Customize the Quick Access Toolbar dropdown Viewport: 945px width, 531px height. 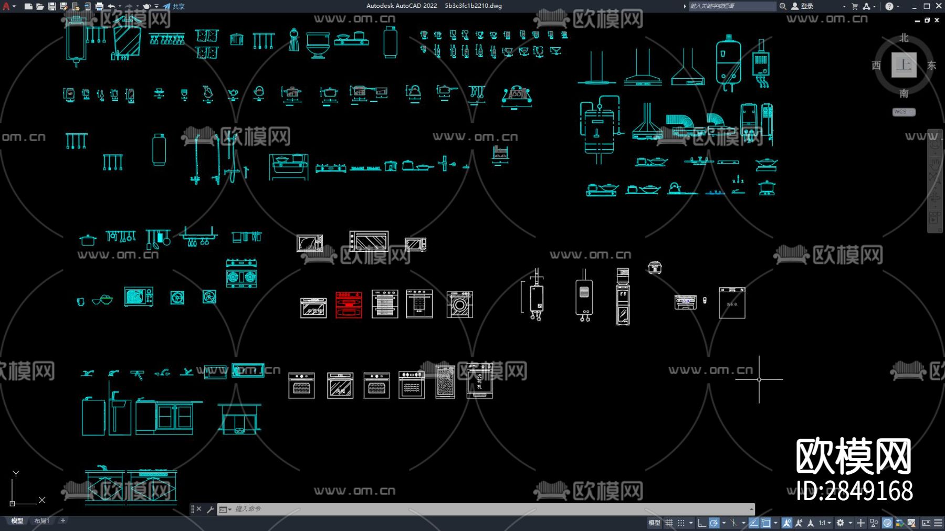156,6
